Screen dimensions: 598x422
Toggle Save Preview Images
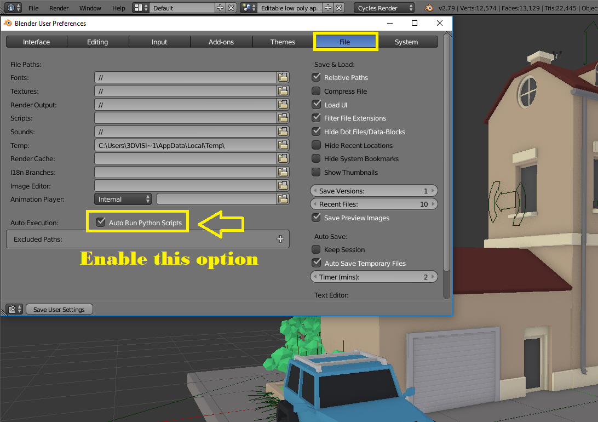click(x=316, y=218)
